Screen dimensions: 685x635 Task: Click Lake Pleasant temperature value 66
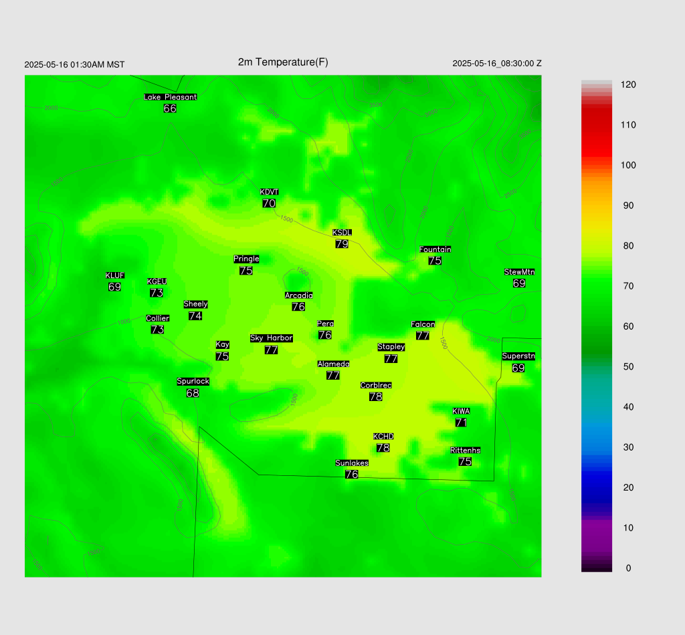click(x=170, y=108)
